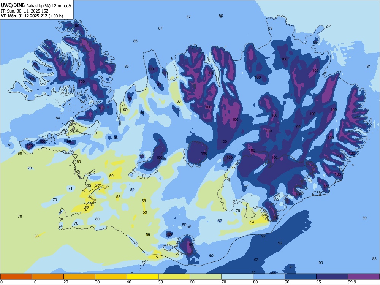380x285 pixels.
Task: Click the '(+30 h)' forecast offset text
Action: tap(56, 16)
